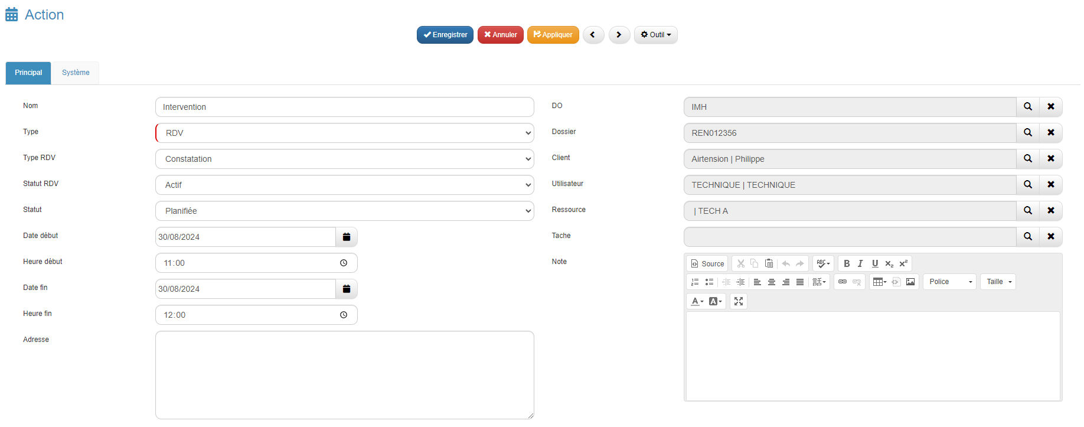Clear the DO field value
Image resolution: width=1084 pixels, height=427 pixels.
(1051, 107)
